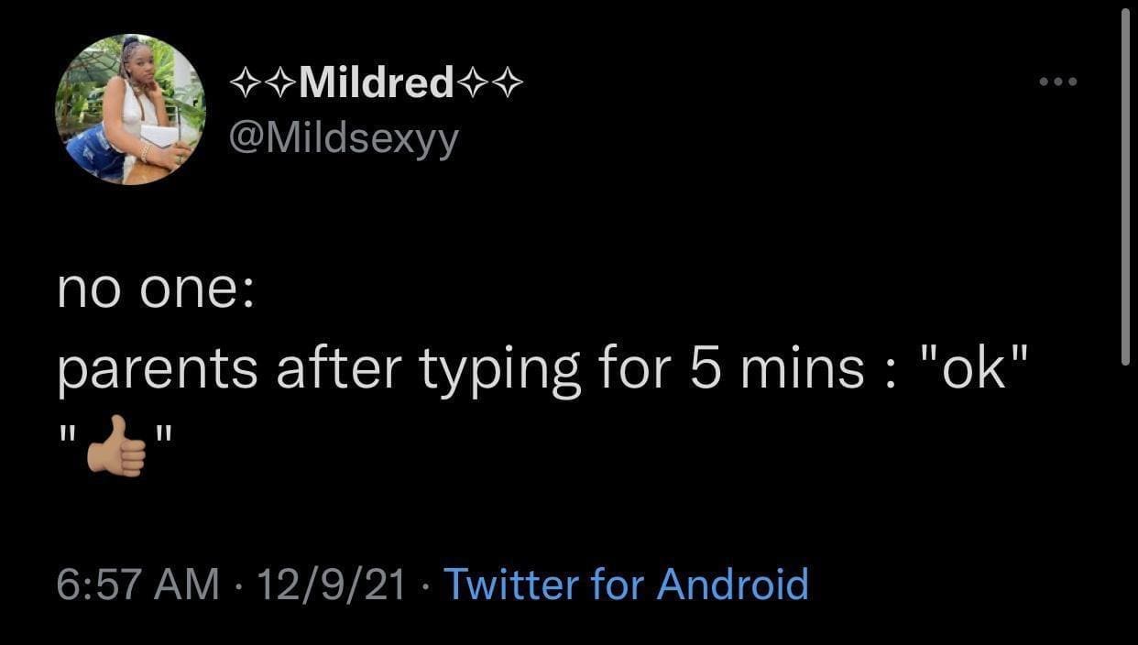Open the Mildred display name profile link

(376, 85)
